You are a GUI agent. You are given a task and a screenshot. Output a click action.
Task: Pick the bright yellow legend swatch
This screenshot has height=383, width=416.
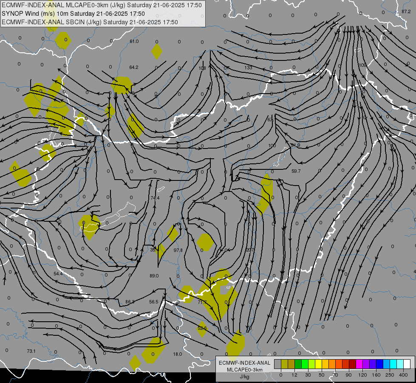[x=319, y=364]
